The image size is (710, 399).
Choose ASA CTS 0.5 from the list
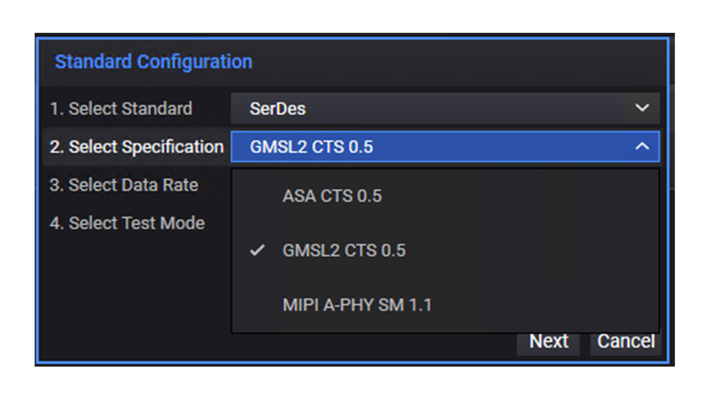[332, 196]
